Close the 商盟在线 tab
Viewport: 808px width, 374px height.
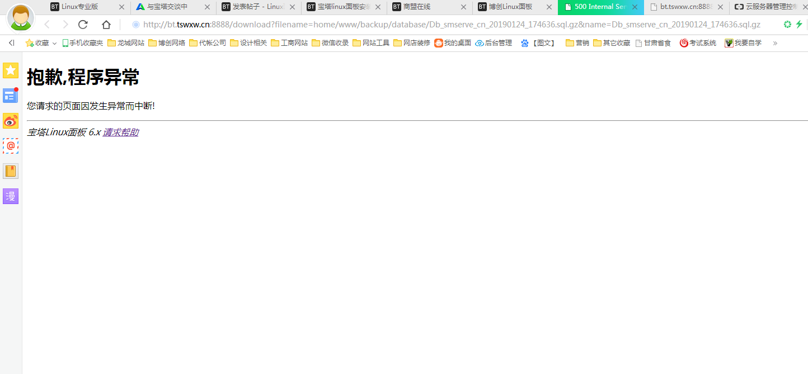click(463, 7)
